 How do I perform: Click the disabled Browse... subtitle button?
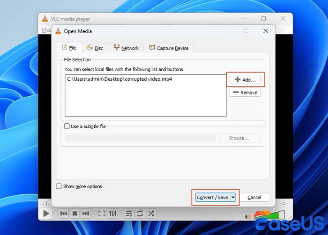(239, 138)
